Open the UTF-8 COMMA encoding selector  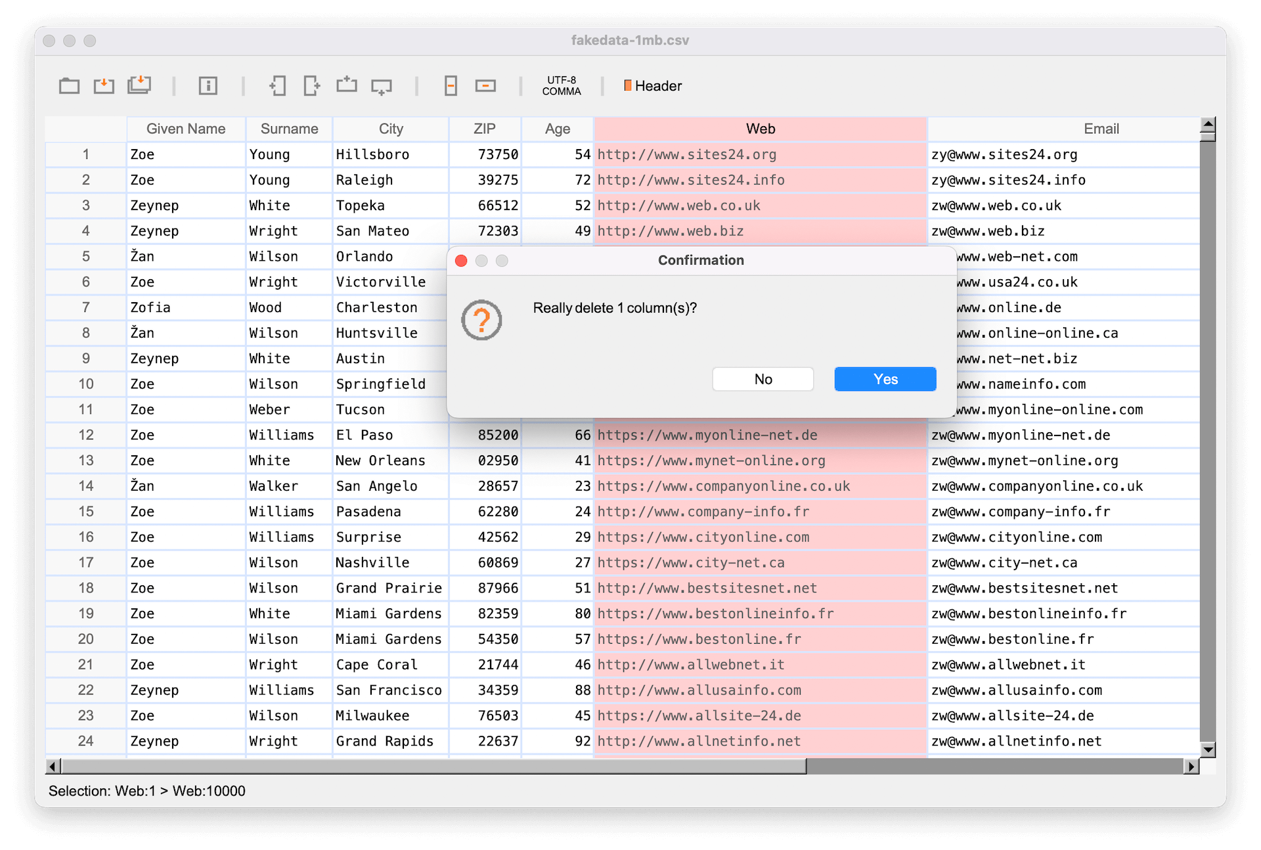(562, 86)
